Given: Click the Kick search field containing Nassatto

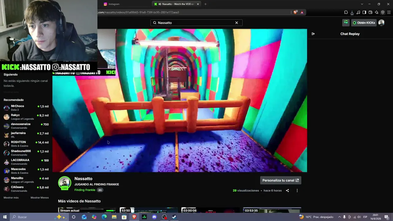Looking at the screenshot, I should (x=196, y=23).
